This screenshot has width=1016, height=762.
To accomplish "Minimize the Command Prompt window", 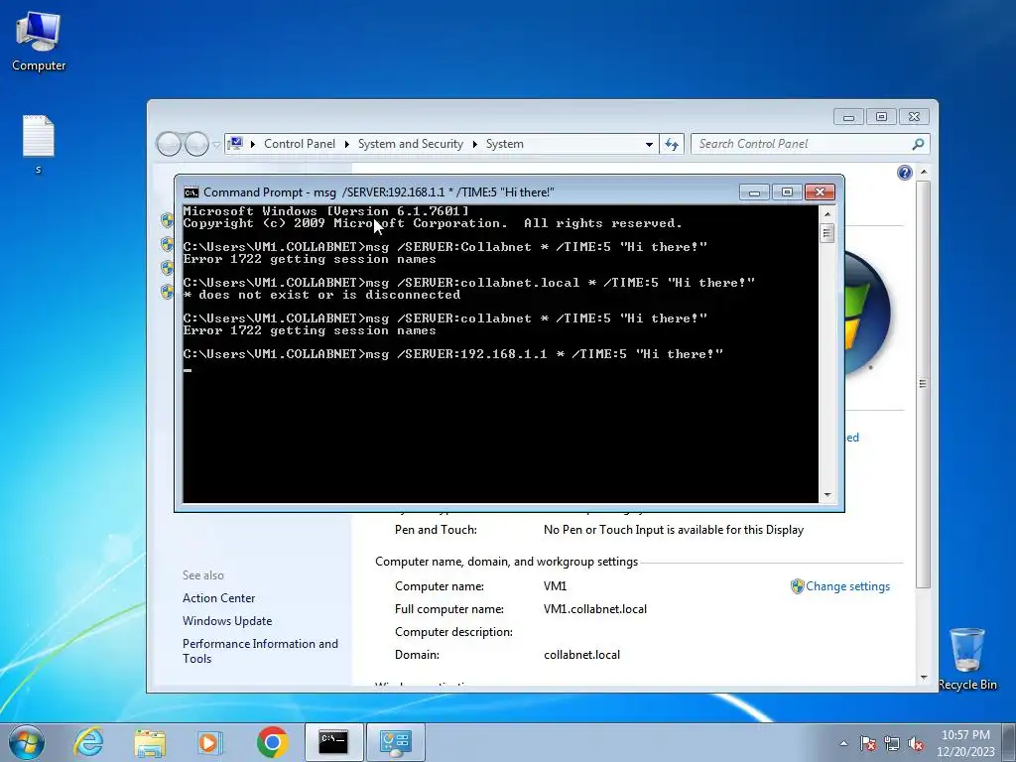I will (x=754, y=192).
